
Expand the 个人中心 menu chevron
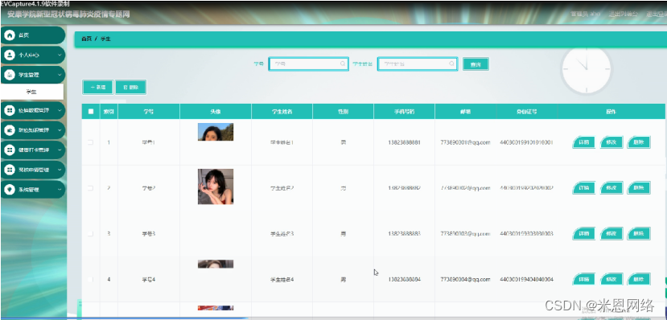(x=59, y=55)
